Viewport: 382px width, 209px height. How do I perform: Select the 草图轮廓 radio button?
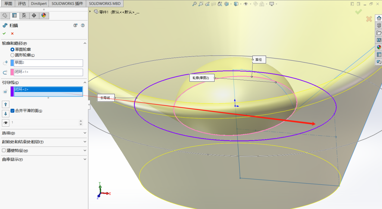(x=12, y=49)
